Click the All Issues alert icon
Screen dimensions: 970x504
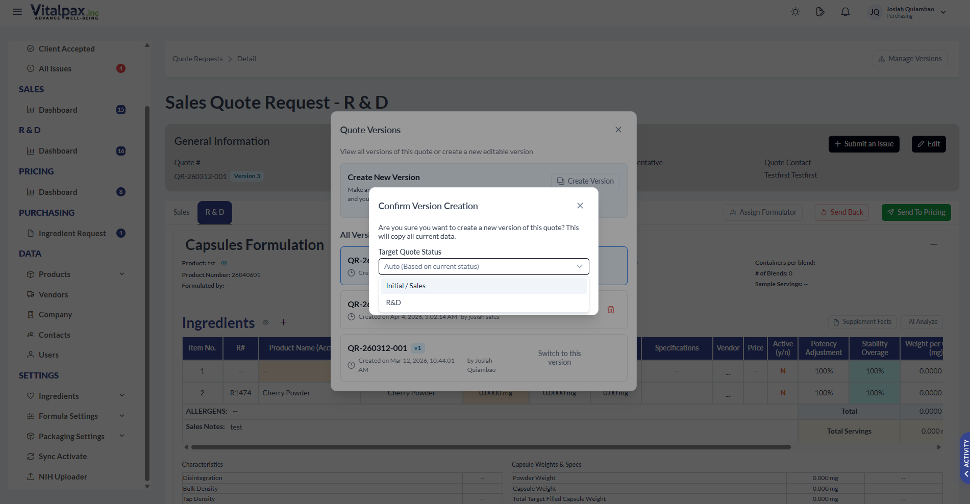[31, 68]
